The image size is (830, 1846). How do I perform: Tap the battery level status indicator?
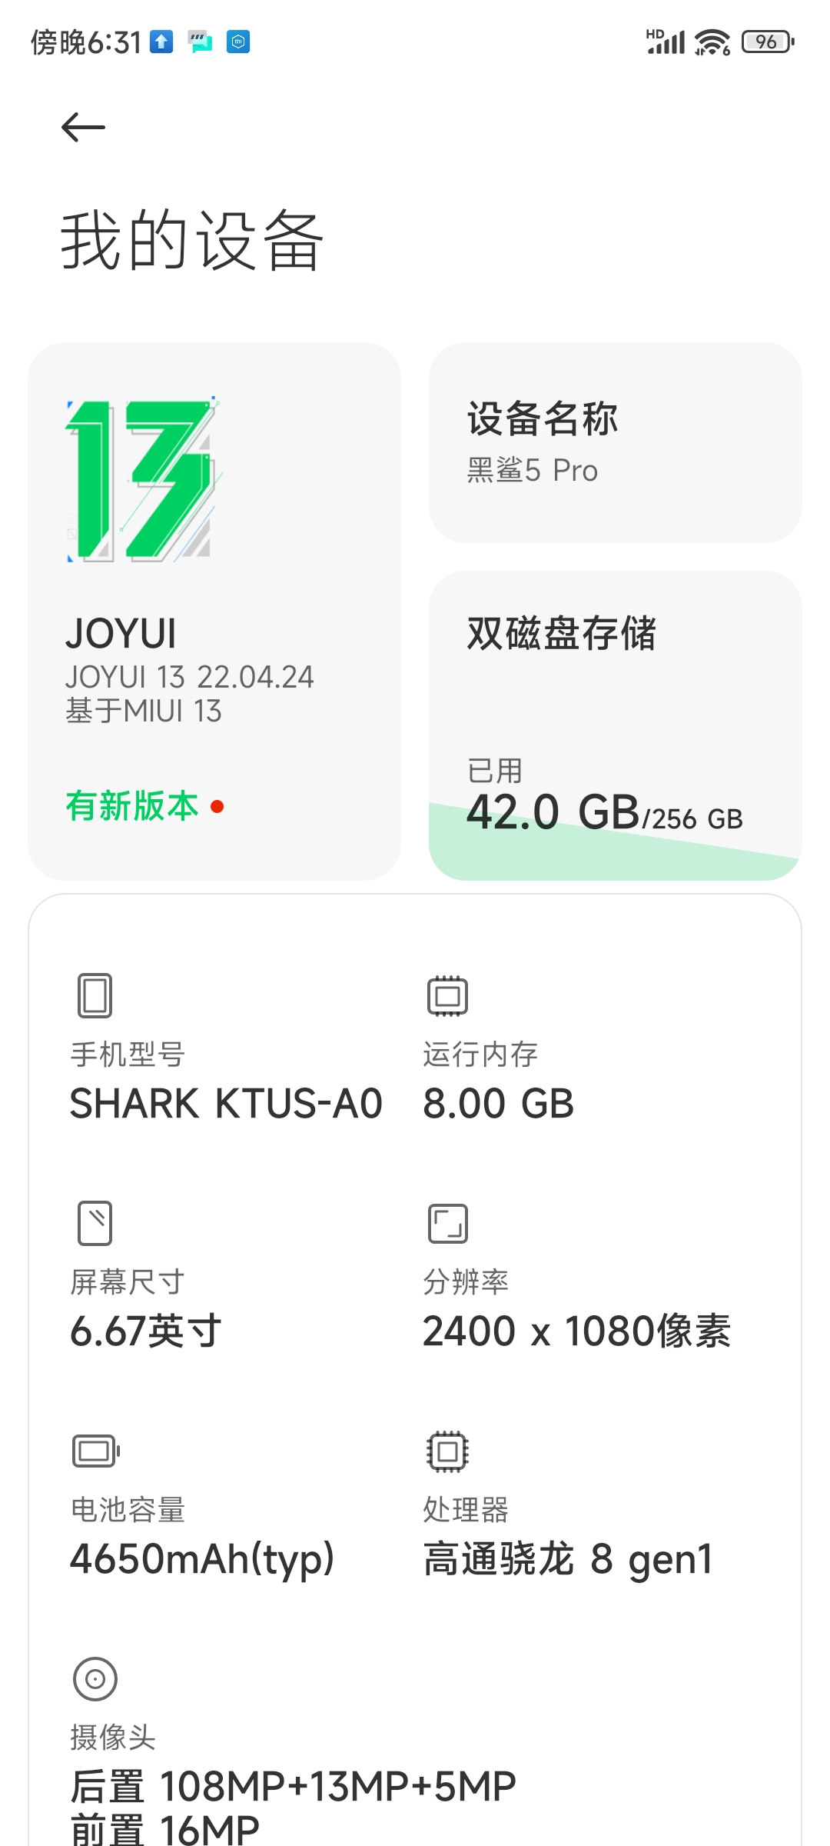768,42
